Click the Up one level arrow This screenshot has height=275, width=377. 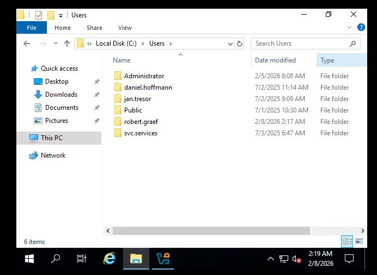tap(67, 43)
